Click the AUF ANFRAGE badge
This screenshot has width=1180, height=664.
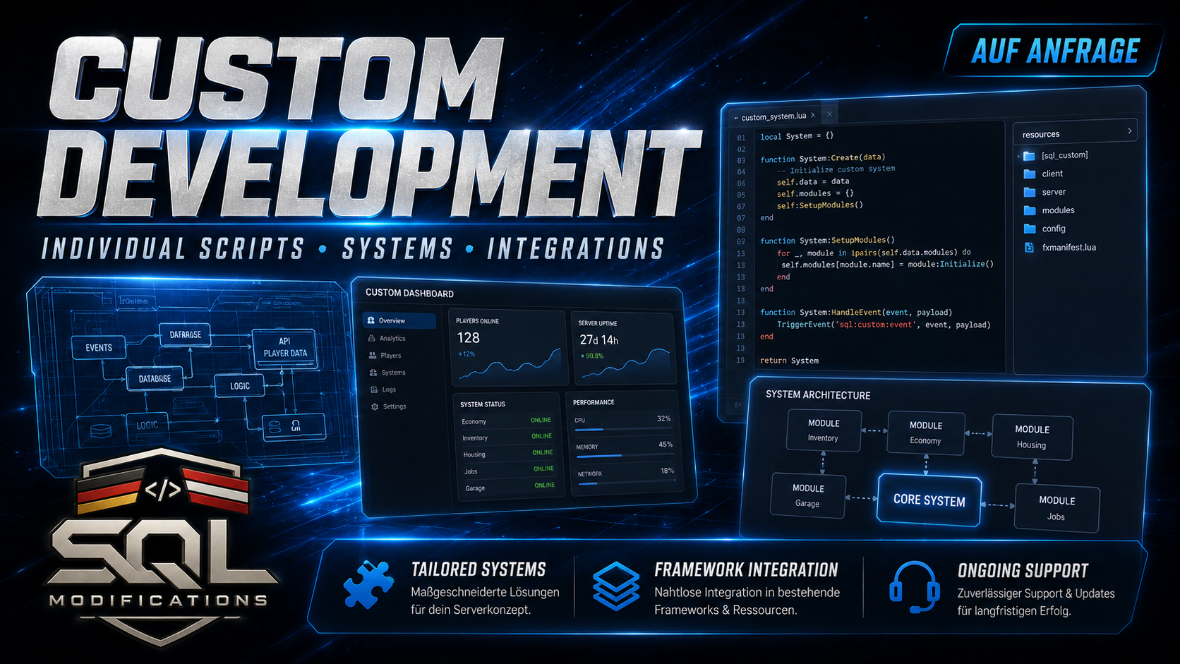pos(1054,50)
